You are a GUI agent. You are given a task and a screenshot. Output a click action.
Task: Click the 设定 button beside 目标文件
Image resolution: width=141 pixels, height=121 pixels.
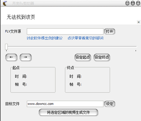(110, 104)
